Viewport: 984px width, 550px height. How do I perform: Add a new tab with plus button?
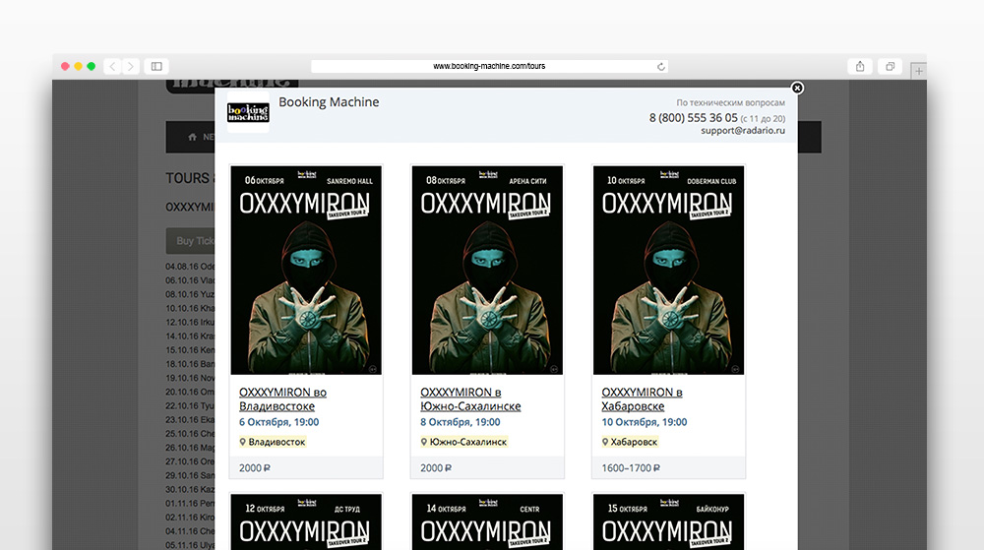(918, 71)
